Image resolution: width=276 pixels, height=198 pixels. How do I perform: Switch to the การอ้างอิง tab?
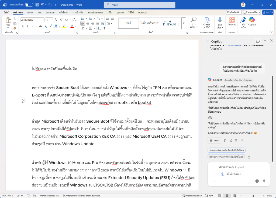[x=78, y=12]
